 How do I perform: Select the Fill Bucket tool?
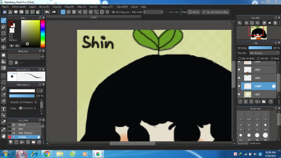3,61
